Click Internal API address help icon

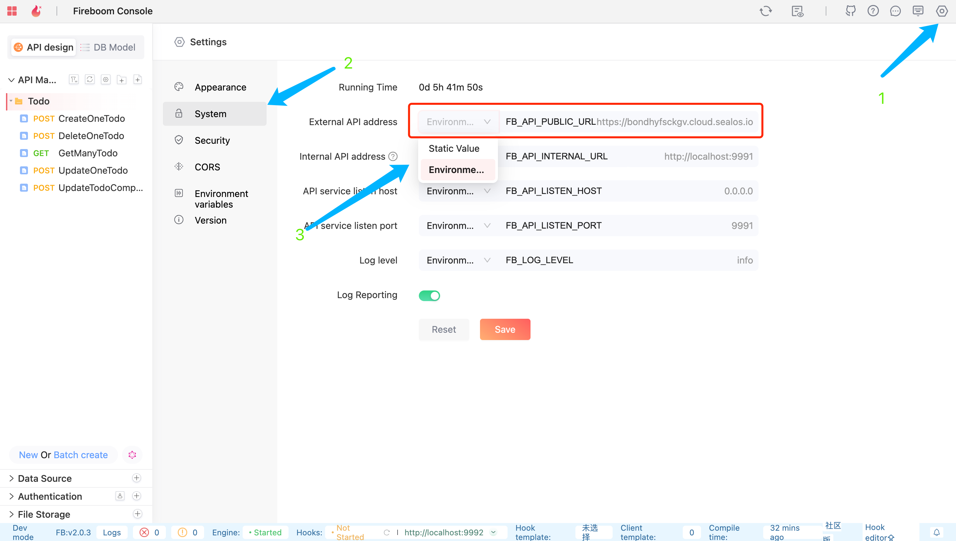click(393, 156)
